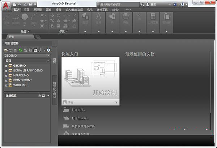Collapse the 项目 section with minus button
Image resolution: width=217 pixels, height=148 pixels.
pyautogui.click(x=49, y=61)
